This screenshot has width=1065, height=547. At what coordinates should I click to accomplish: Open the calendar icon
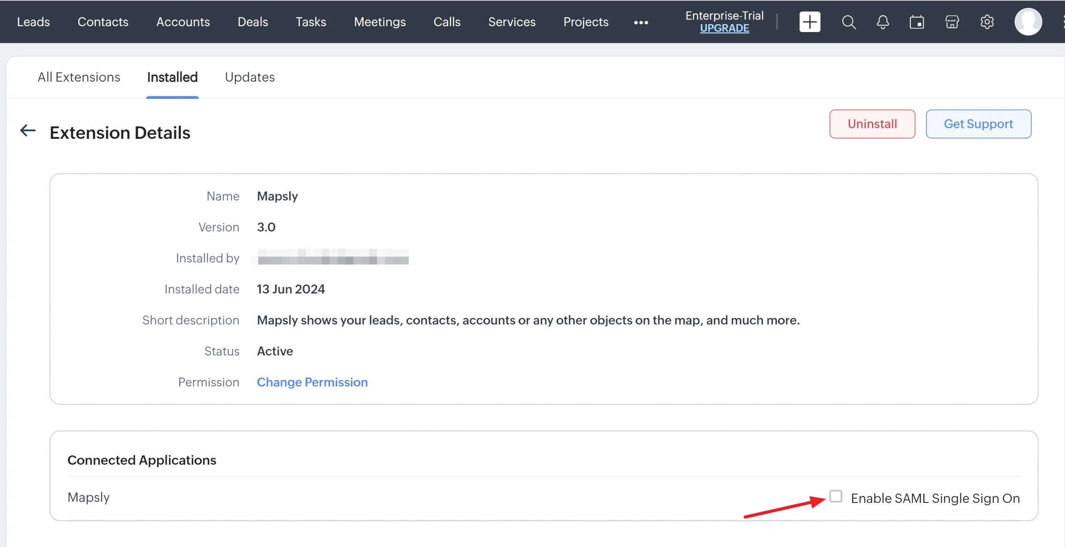(917, 22)
